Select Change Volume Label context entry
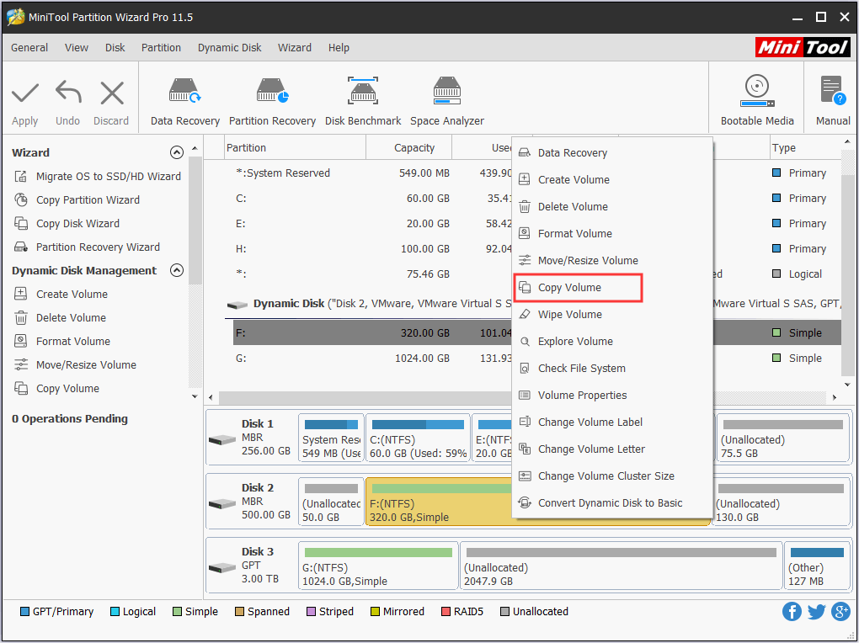 612,422
